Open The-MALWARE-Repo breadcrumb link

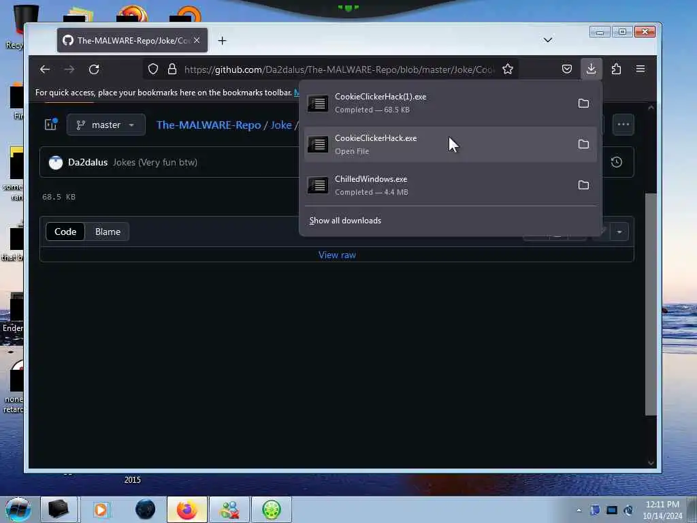coord(208,125)
